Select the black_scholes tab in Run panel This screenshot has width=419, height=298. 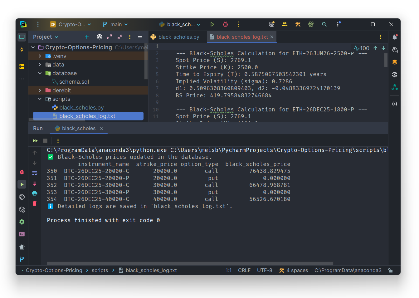pyautogui.click(x=79, y=128)
